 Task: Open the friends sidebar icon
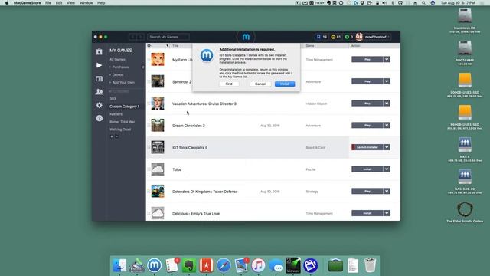click(x=99, y=92)
